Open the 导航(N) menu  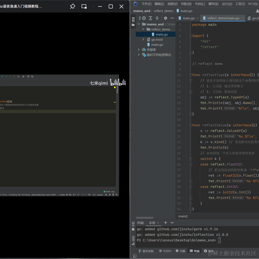(186, 4)
